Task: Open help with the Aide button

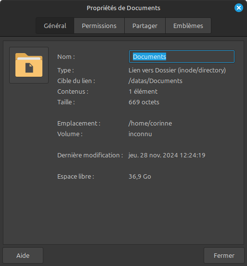Action: [x=23, y=255]
